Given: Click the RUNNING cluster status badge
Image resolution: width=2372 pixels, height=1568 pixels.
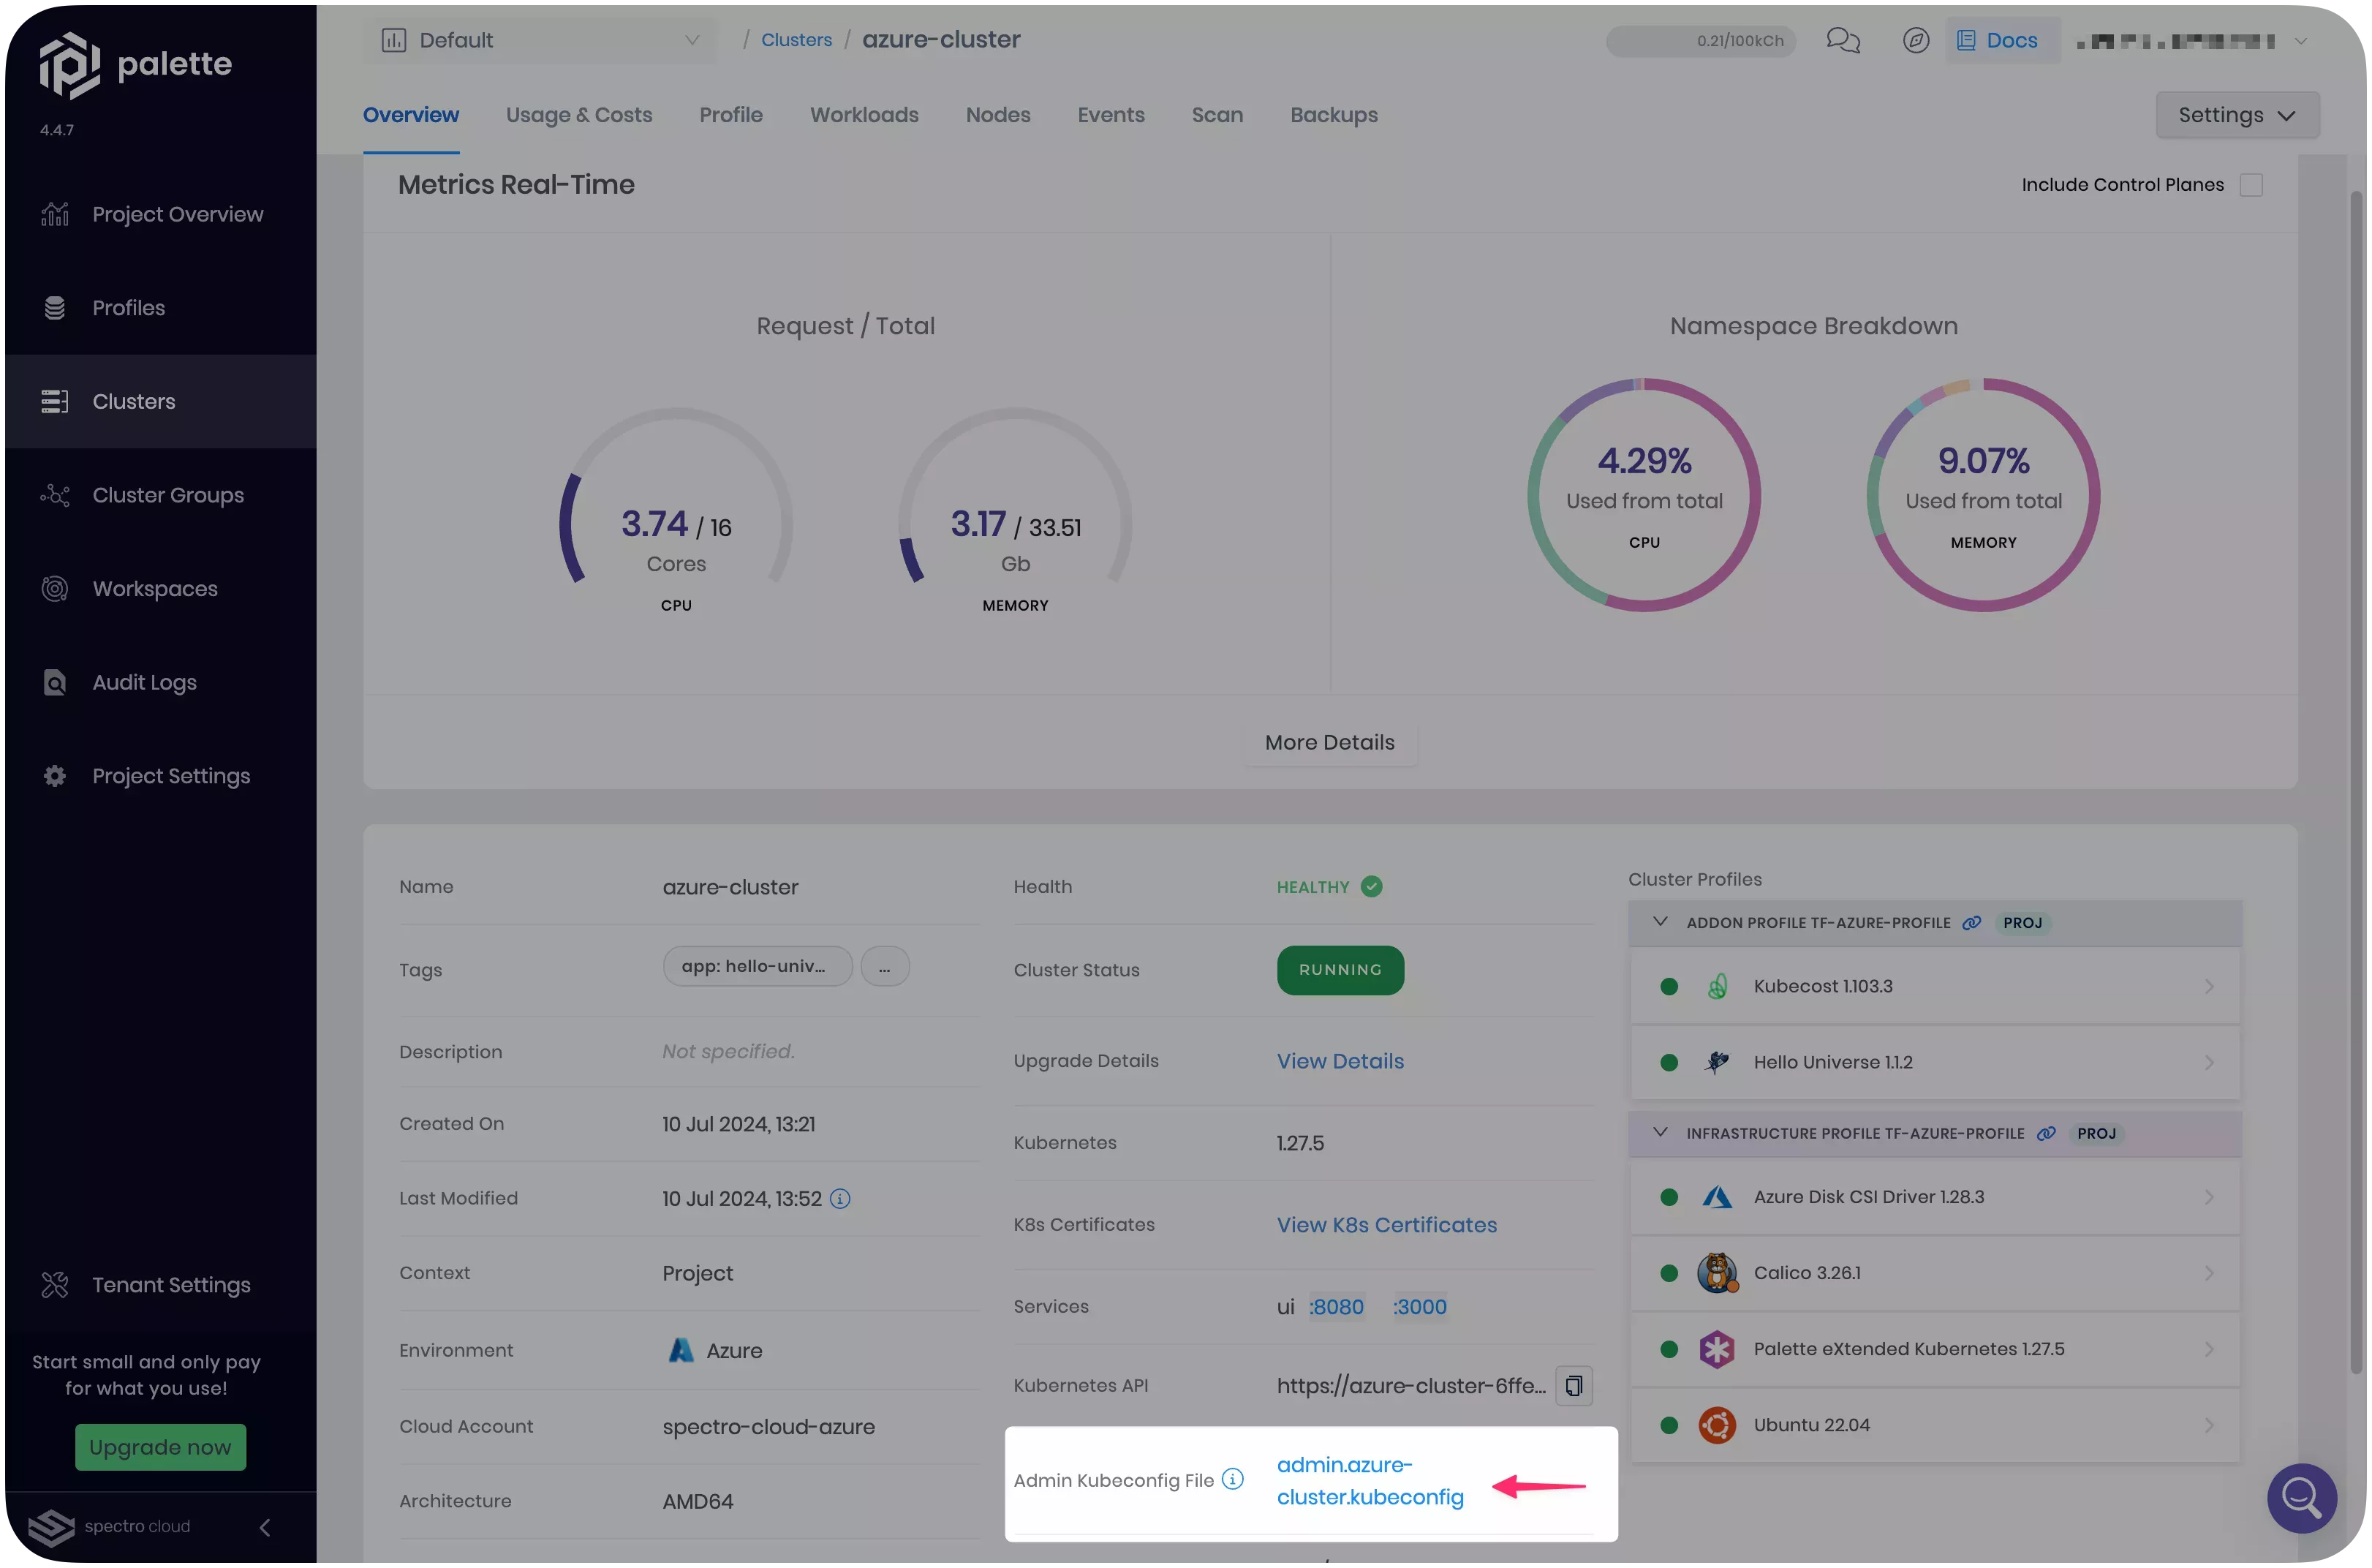Looking at the screenshot, I should 1340,971.
